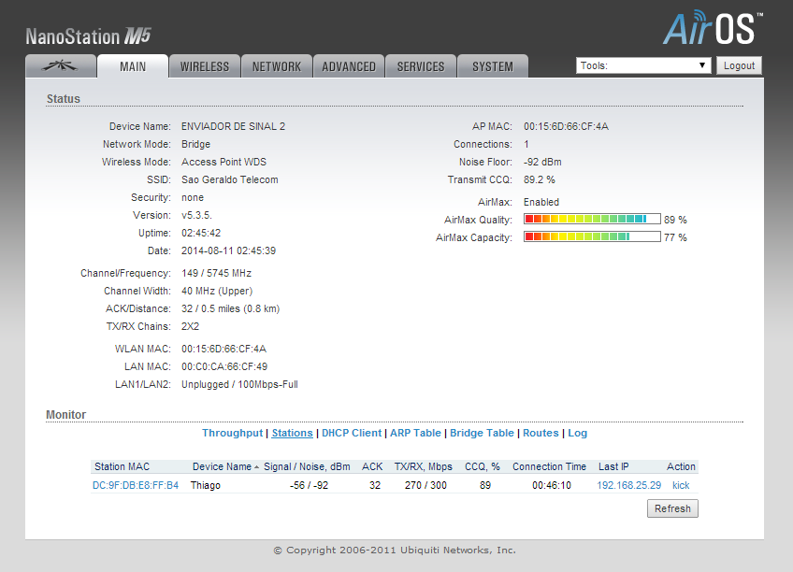Open the Ubiquiti logo tab
This screenshot has height=572, width=793.
pos(60,66)
